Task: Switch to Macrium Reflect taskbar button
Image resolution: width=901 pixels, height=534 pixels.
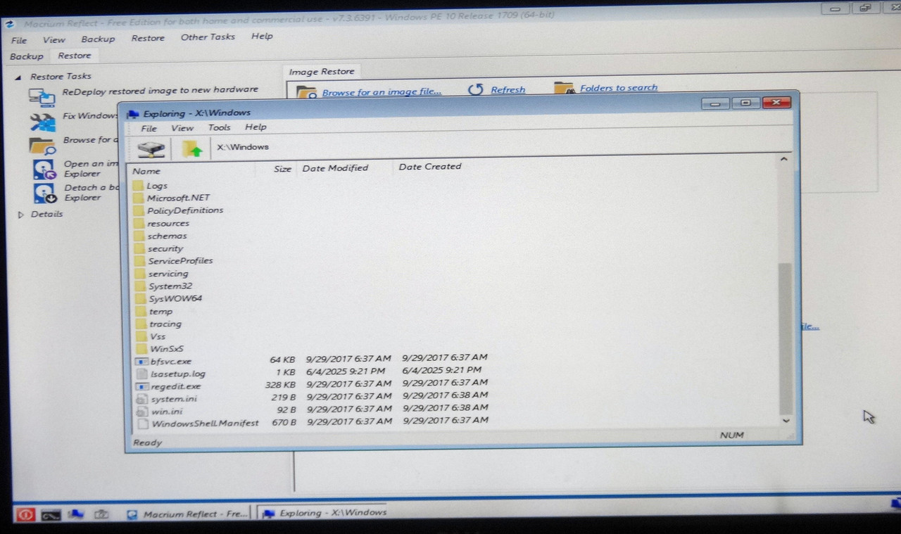Action: (x=188, y=514)
